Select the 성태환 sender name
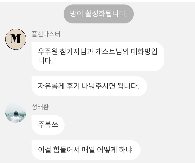The width and height of the screenshot is (195, 163). [x=40, y=107]
